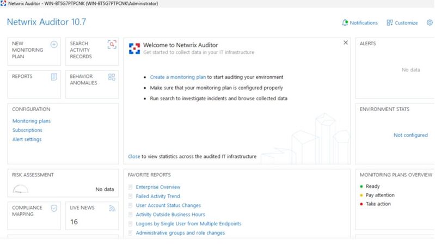Open the Compliance Mapping tile
Screen dimensions: 435x245
[x=34, y=216]
